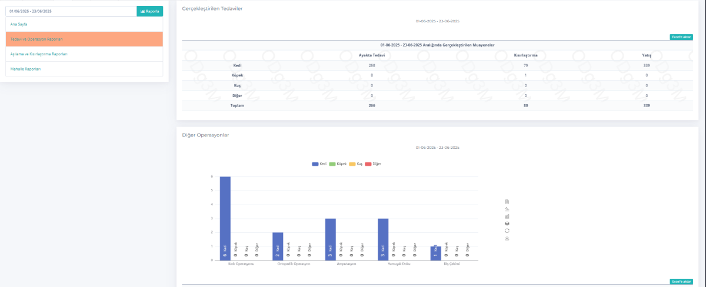
Task: Download chart as image icon
Action: pyautogui.click(x=507, y=238)
